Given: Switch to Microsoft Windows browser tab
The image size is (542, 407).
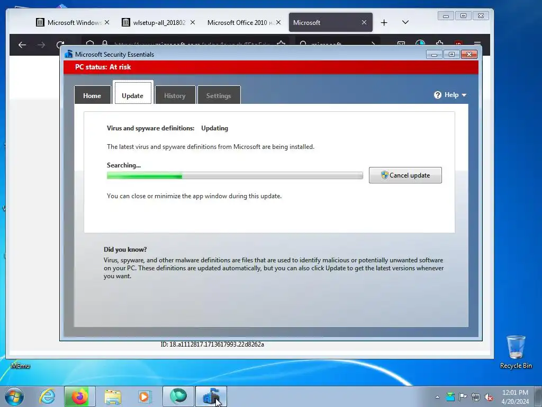Looking at the screenshot, I should pyautogui.click(x=73, y=22).
